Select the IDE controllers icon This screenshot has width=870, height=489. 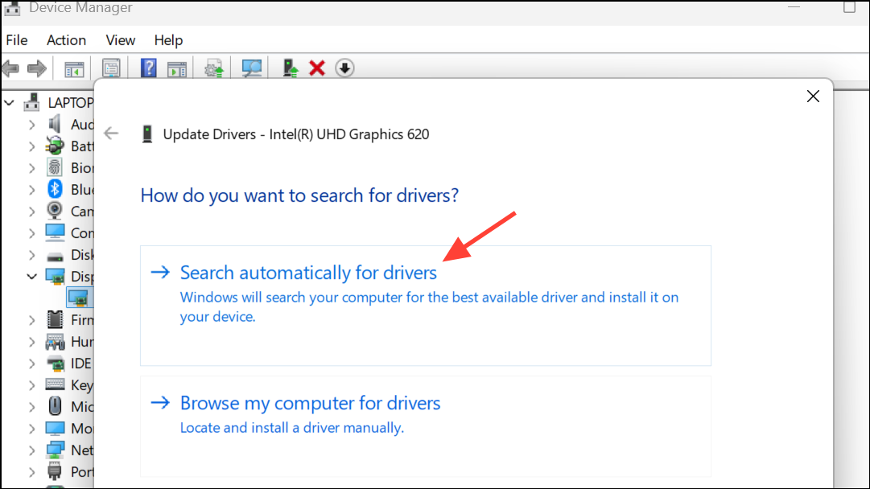(55, 364)
